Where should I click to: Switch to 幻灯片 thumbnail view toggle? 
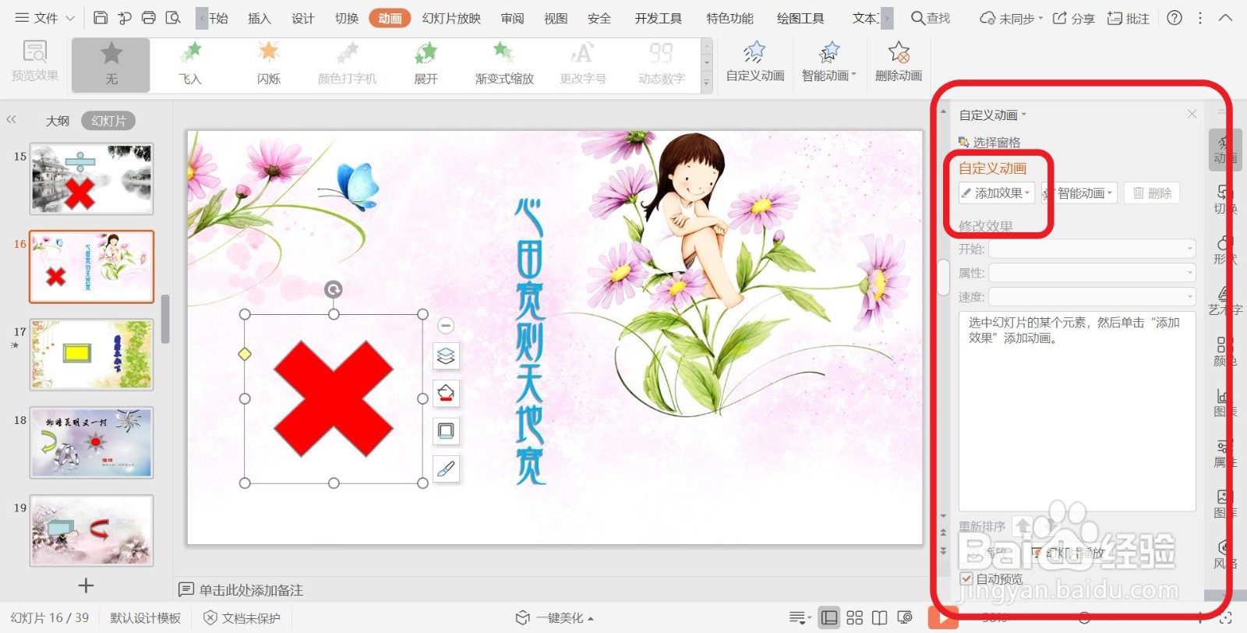click(x=108, y=121)
